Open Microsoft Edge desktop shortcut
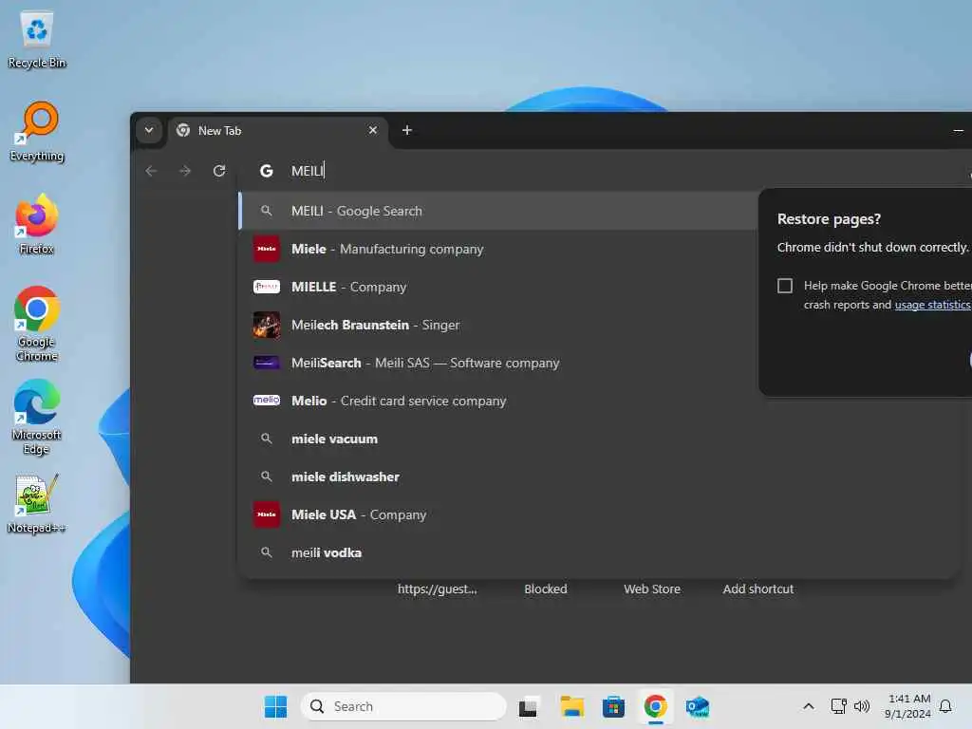The width and height of the screenshot is (972, 729). 37,417
